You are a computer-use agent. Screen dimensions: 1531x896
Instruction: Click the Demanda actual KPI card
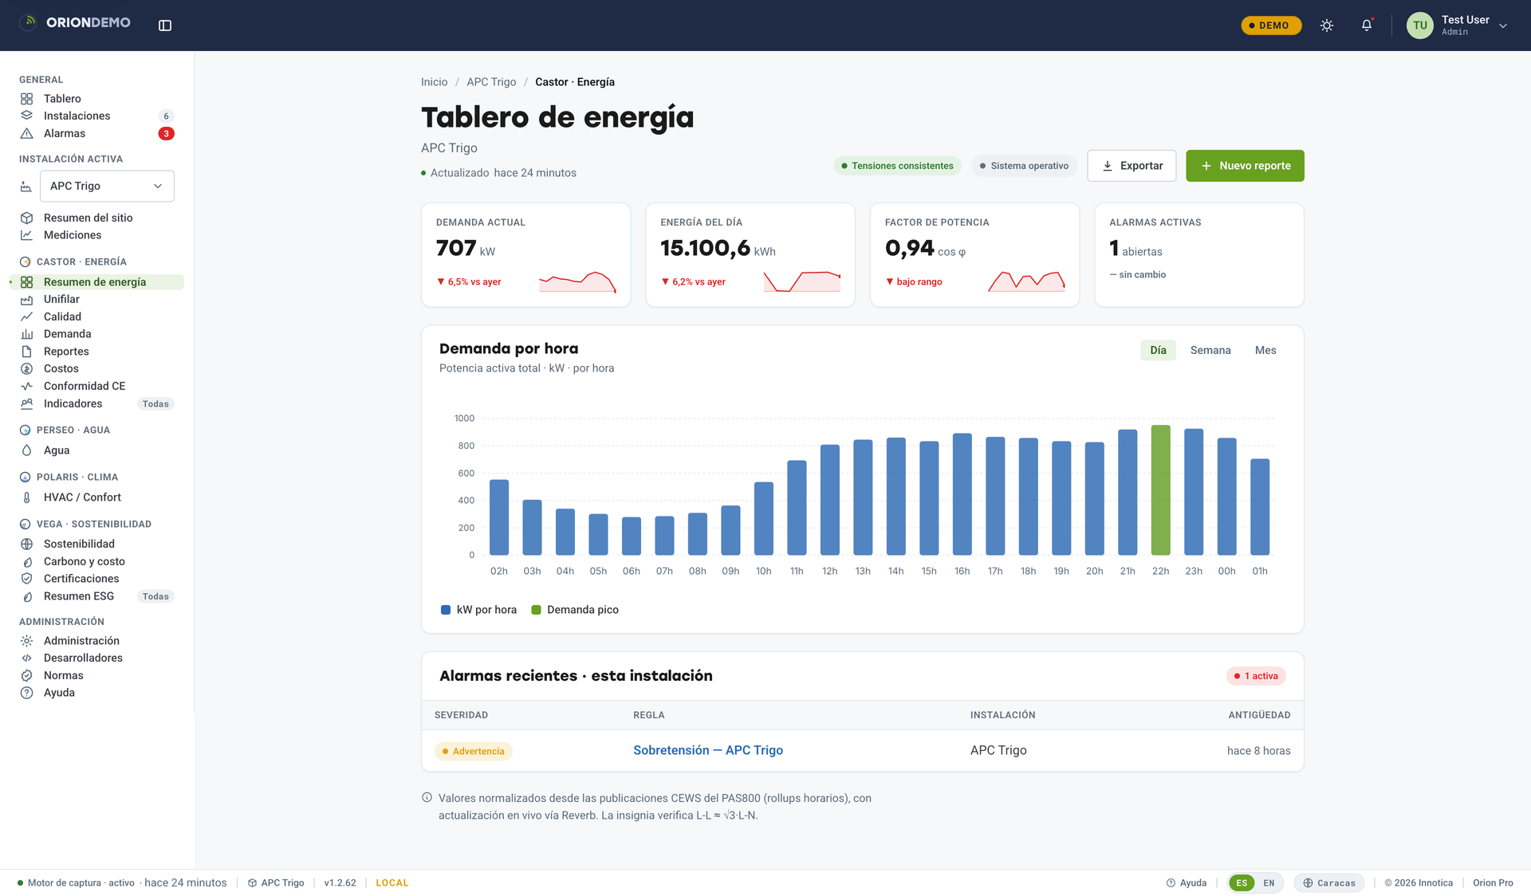coord(525,255)
